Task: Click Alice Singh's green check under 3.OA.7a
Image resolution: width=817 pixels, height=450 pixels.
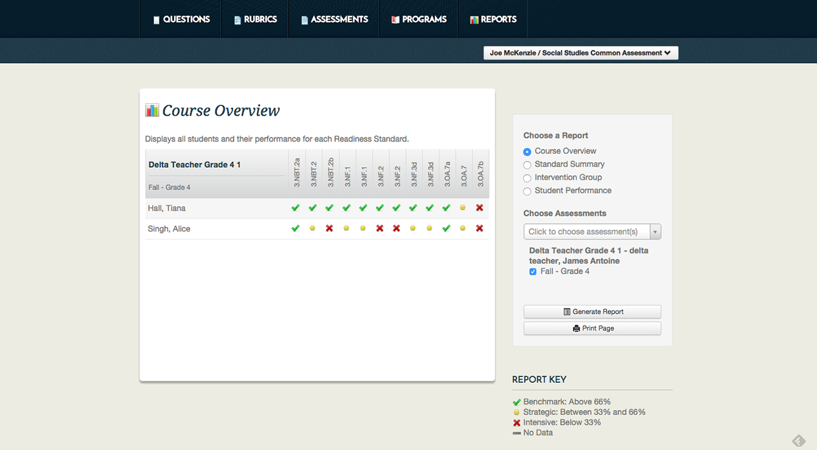Action: pos(446,228)
